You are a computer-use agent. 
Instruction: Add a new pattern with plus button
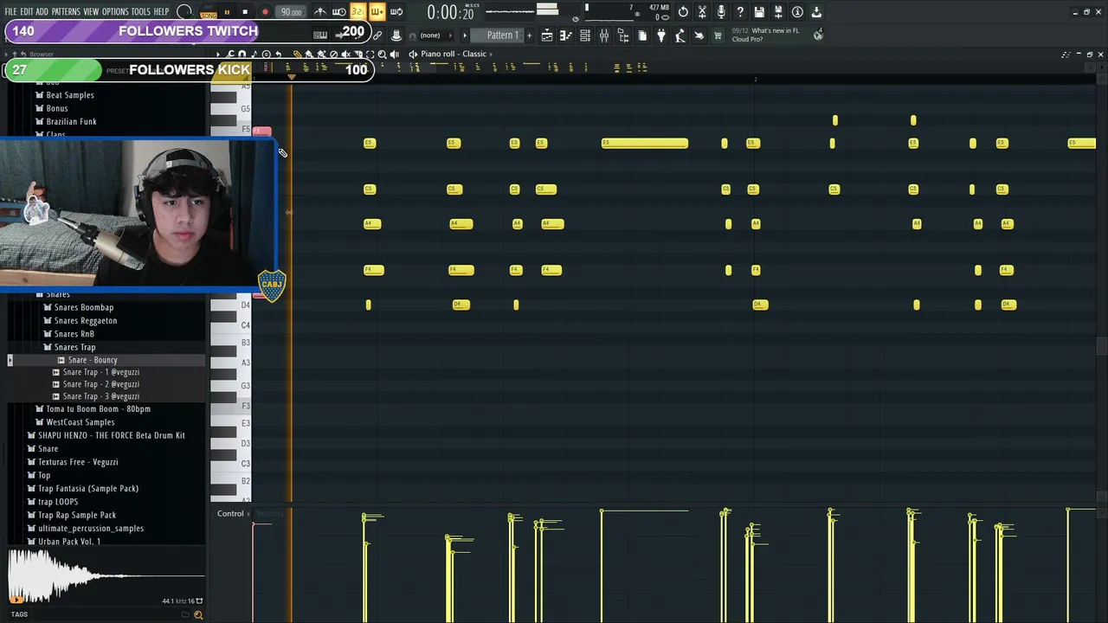[529, 35]
